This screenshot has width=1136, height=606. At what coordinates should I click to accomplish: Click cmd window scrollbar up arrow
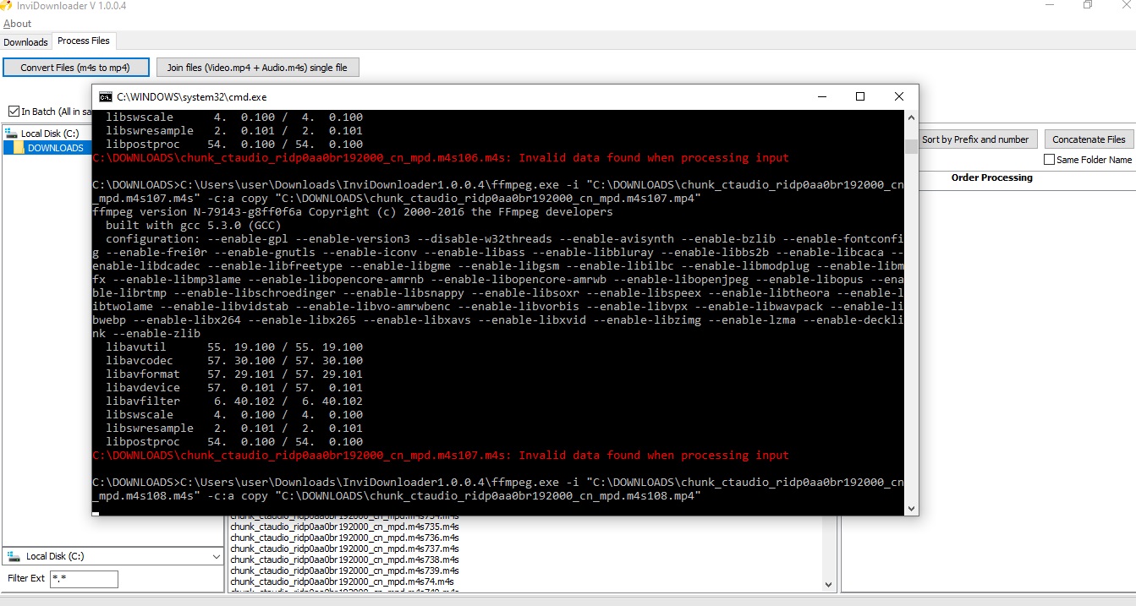[x=911, y=117]
